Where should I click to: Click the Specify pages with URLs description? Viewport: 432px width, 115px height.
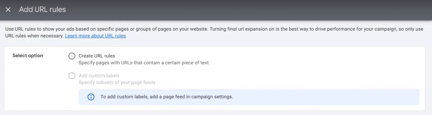point(144,63)
